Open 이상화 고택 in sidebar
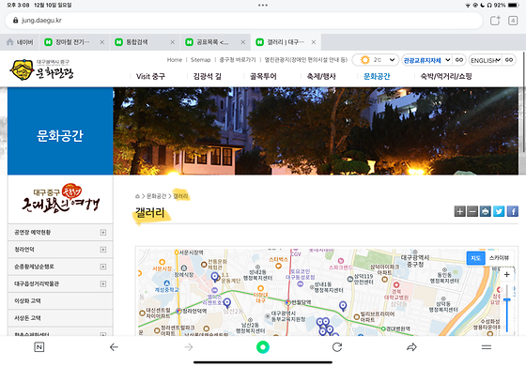The height and width of the screenshot is (367, 526). click(60, 301)
